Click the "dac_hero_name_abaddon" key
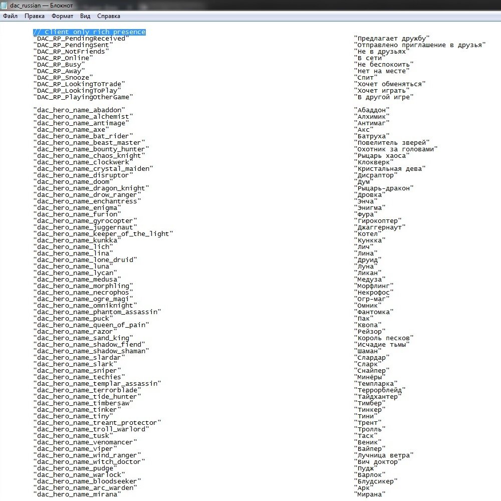The height and width of the screenshot is (501, 501). click(79, 110)
